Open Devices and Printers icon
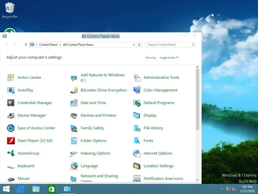258x194 pixels. (x=74, y=116)
